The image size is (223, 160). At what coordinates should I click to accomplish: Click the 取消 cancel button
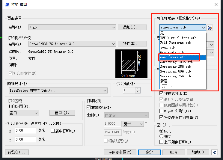(174, 152)
